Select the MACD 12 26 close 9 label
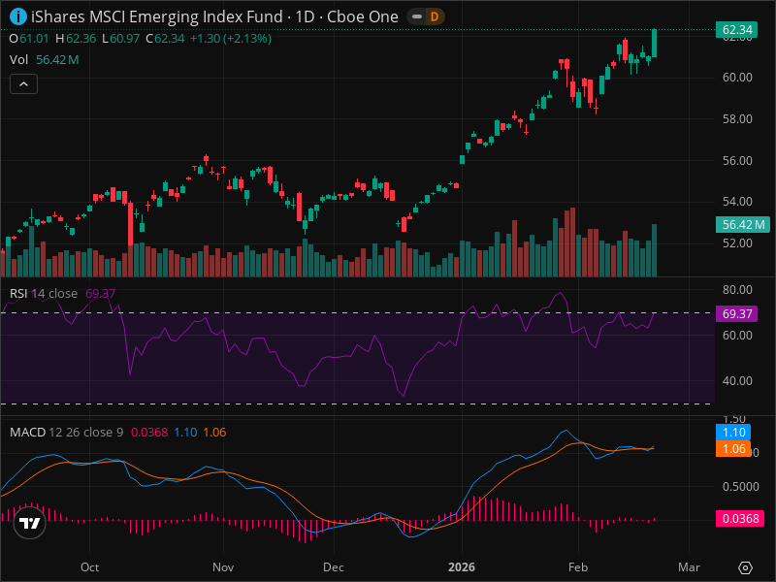 (66, 432)
